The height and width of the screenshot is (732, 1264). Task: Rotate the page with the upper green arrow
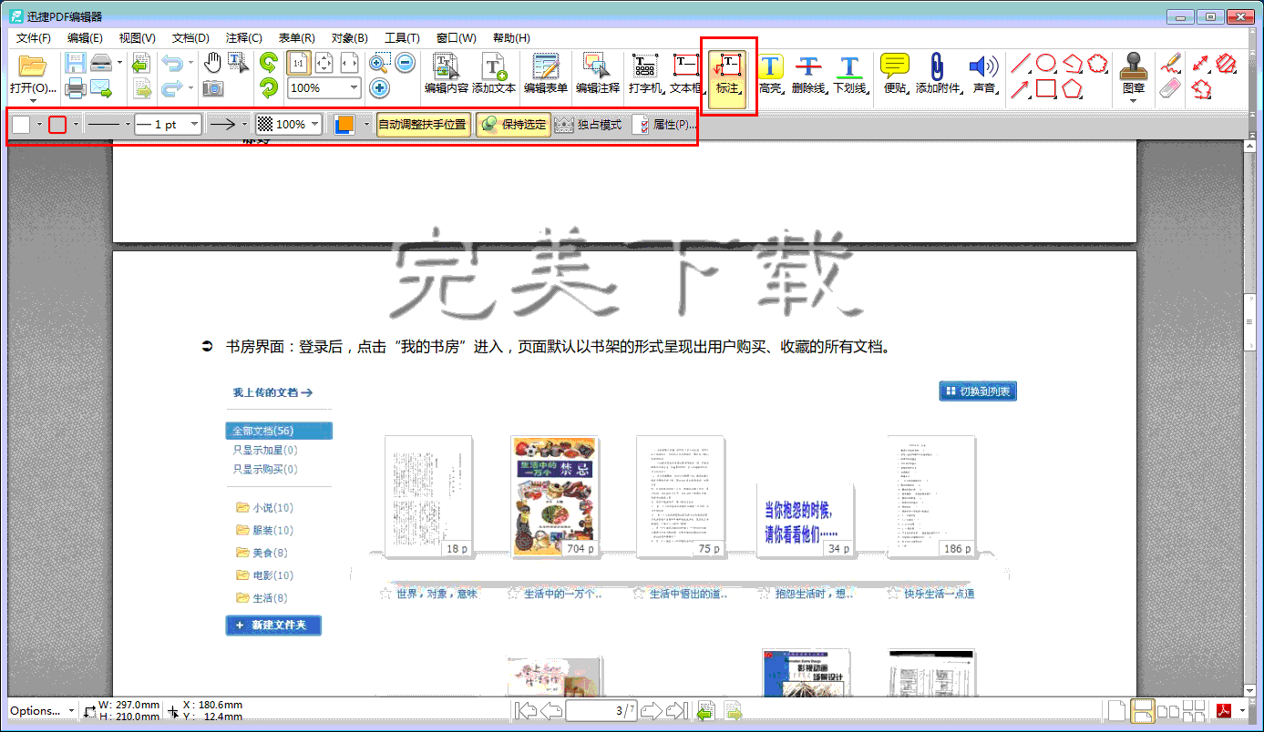[x=268, y=63]
